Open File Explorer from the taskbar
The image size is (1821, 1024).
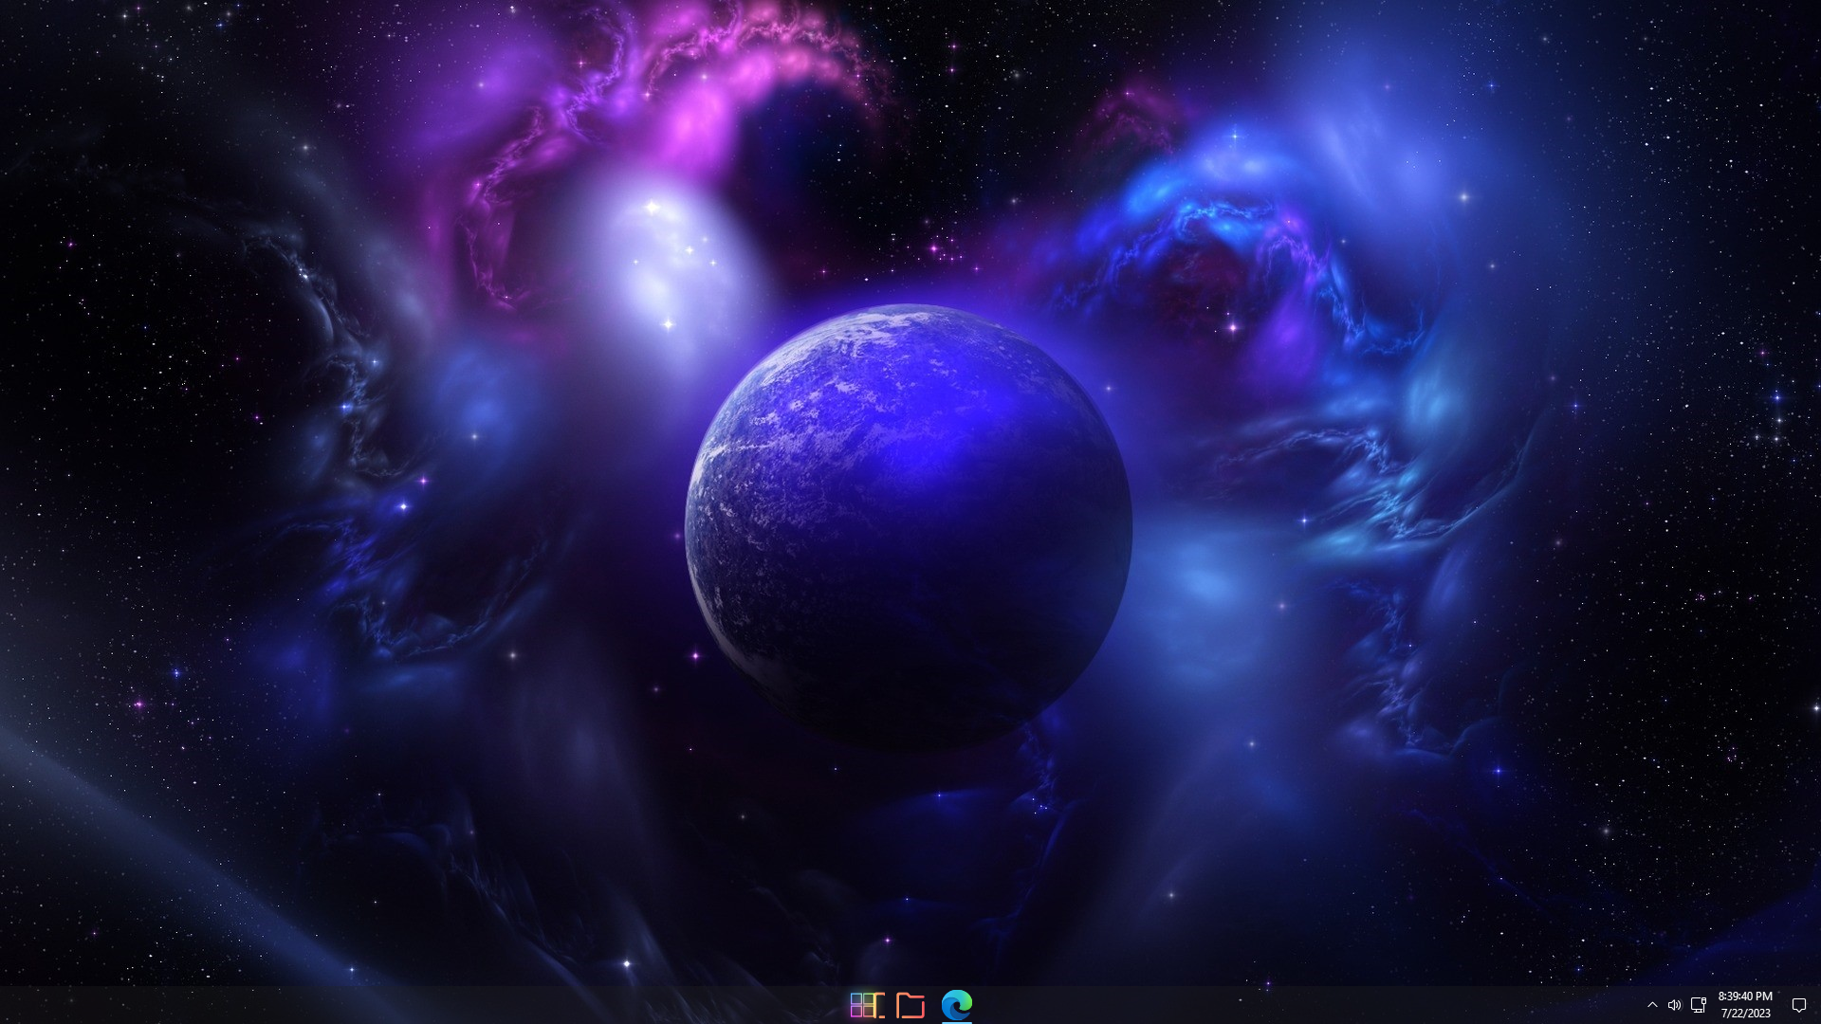910,1005
